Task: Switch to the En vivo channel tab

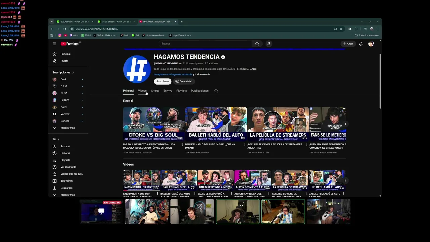Action: 168,91
